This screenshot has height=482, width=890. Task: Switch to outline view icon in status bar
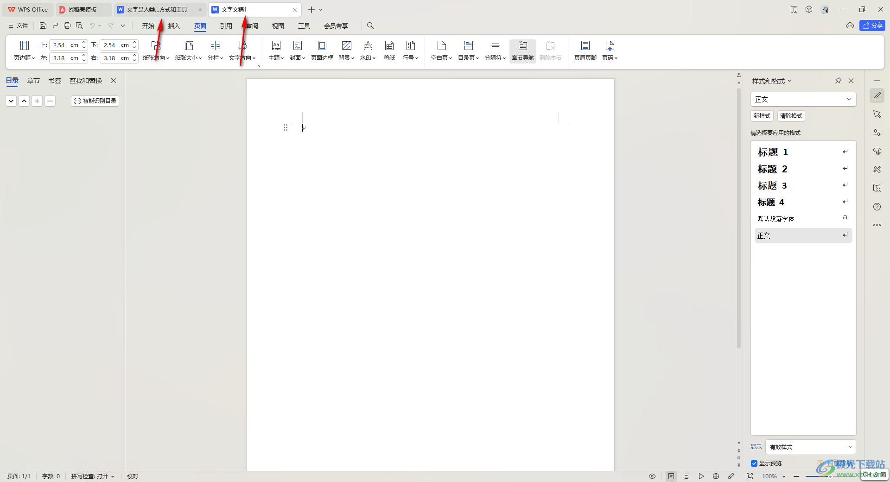click(x=686, y=476)
